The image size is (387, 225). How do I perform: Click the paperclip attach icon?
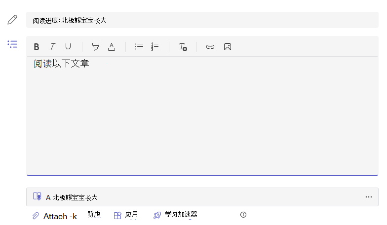tap(36, 216)
